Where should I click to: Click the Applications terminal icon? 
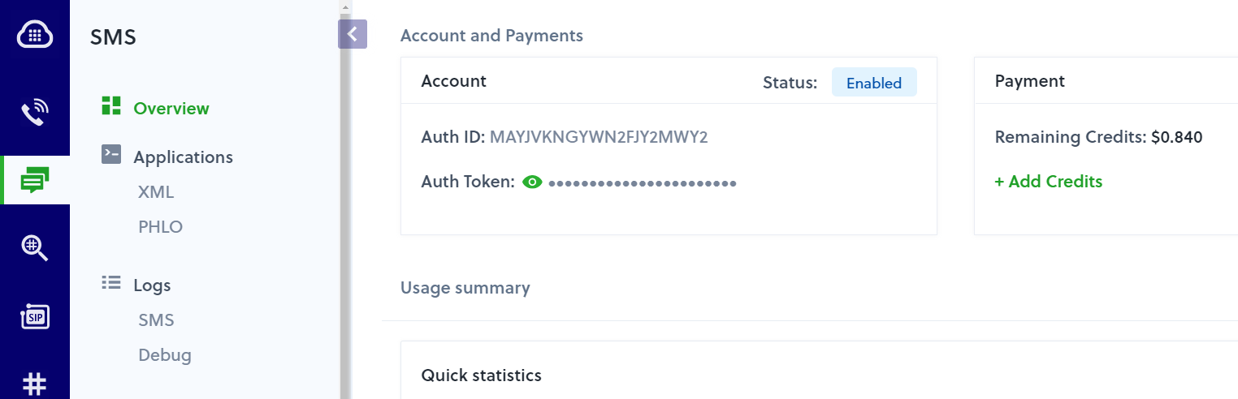[x=111, y=155]
